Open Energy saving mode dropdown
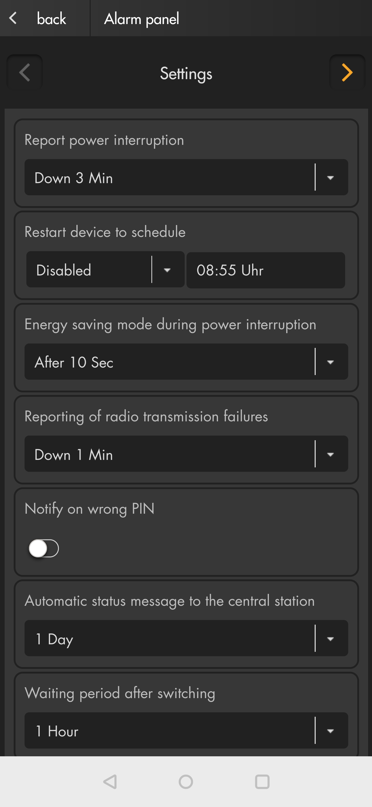This screenshot has width=372, height=807. click(x=186, y=362)
